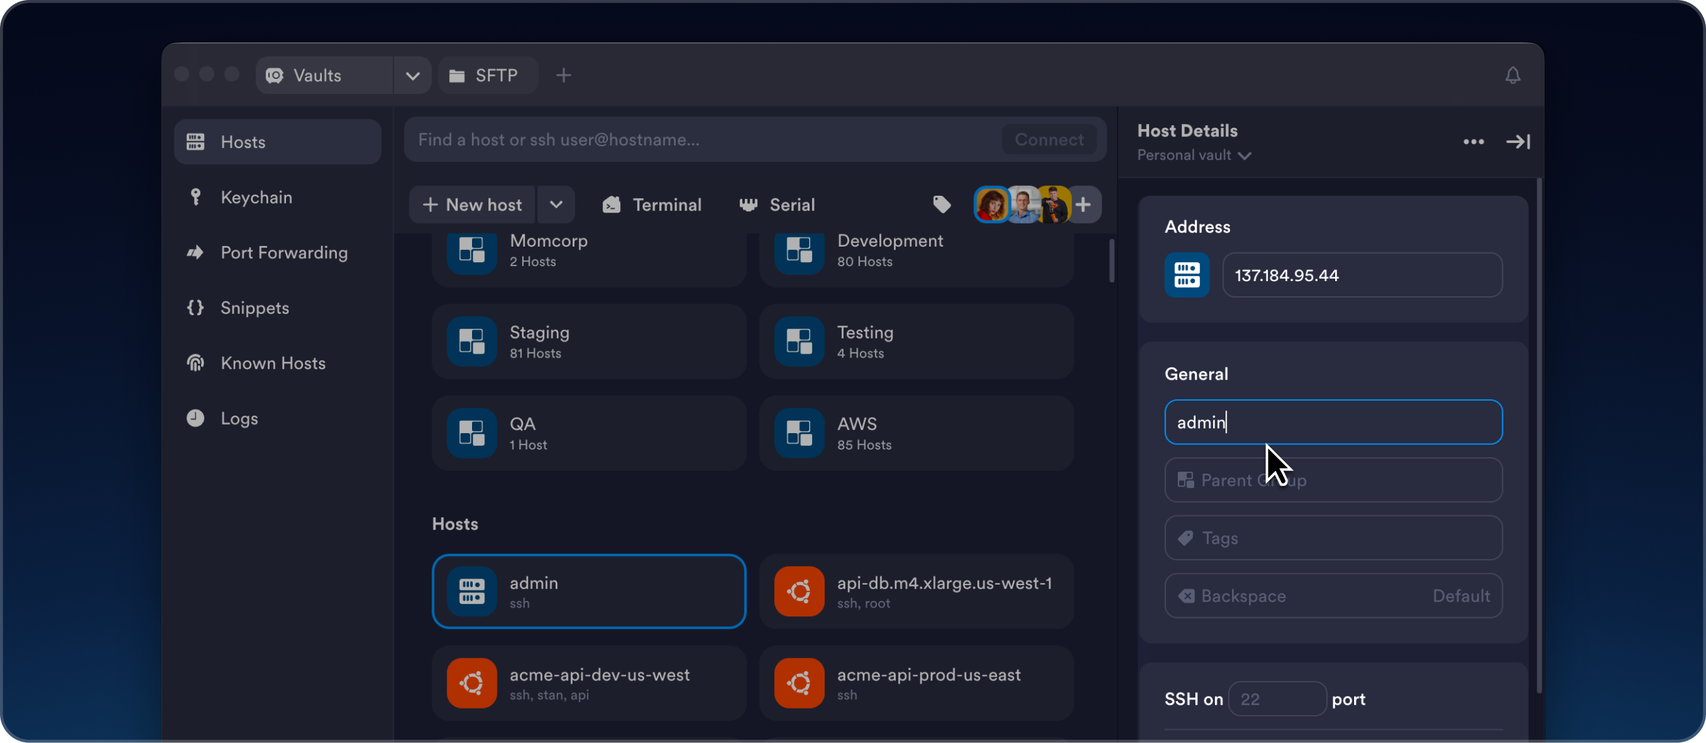
Task: Open Port Forwarding in the sidebar
Action: tap(277, 252)
